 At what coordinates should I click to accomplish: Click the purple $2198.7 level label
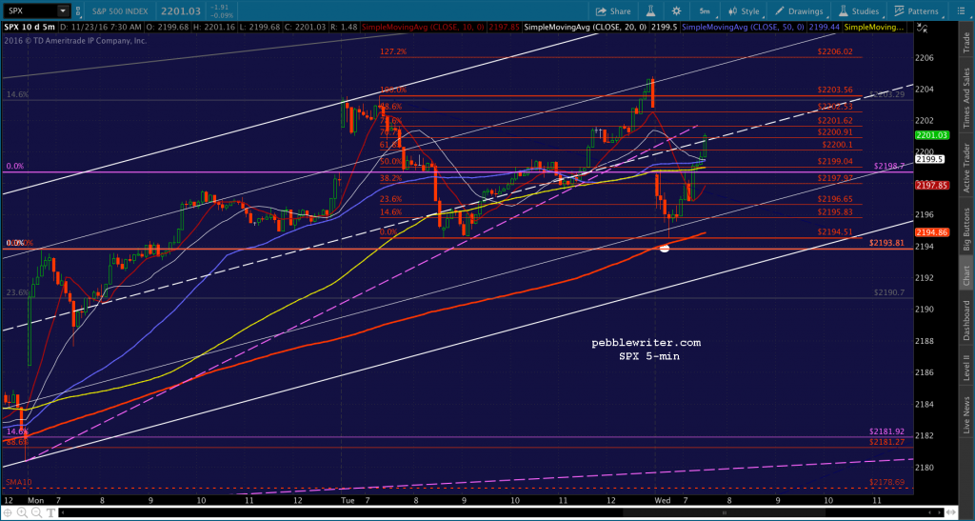(x=890, y=166)
